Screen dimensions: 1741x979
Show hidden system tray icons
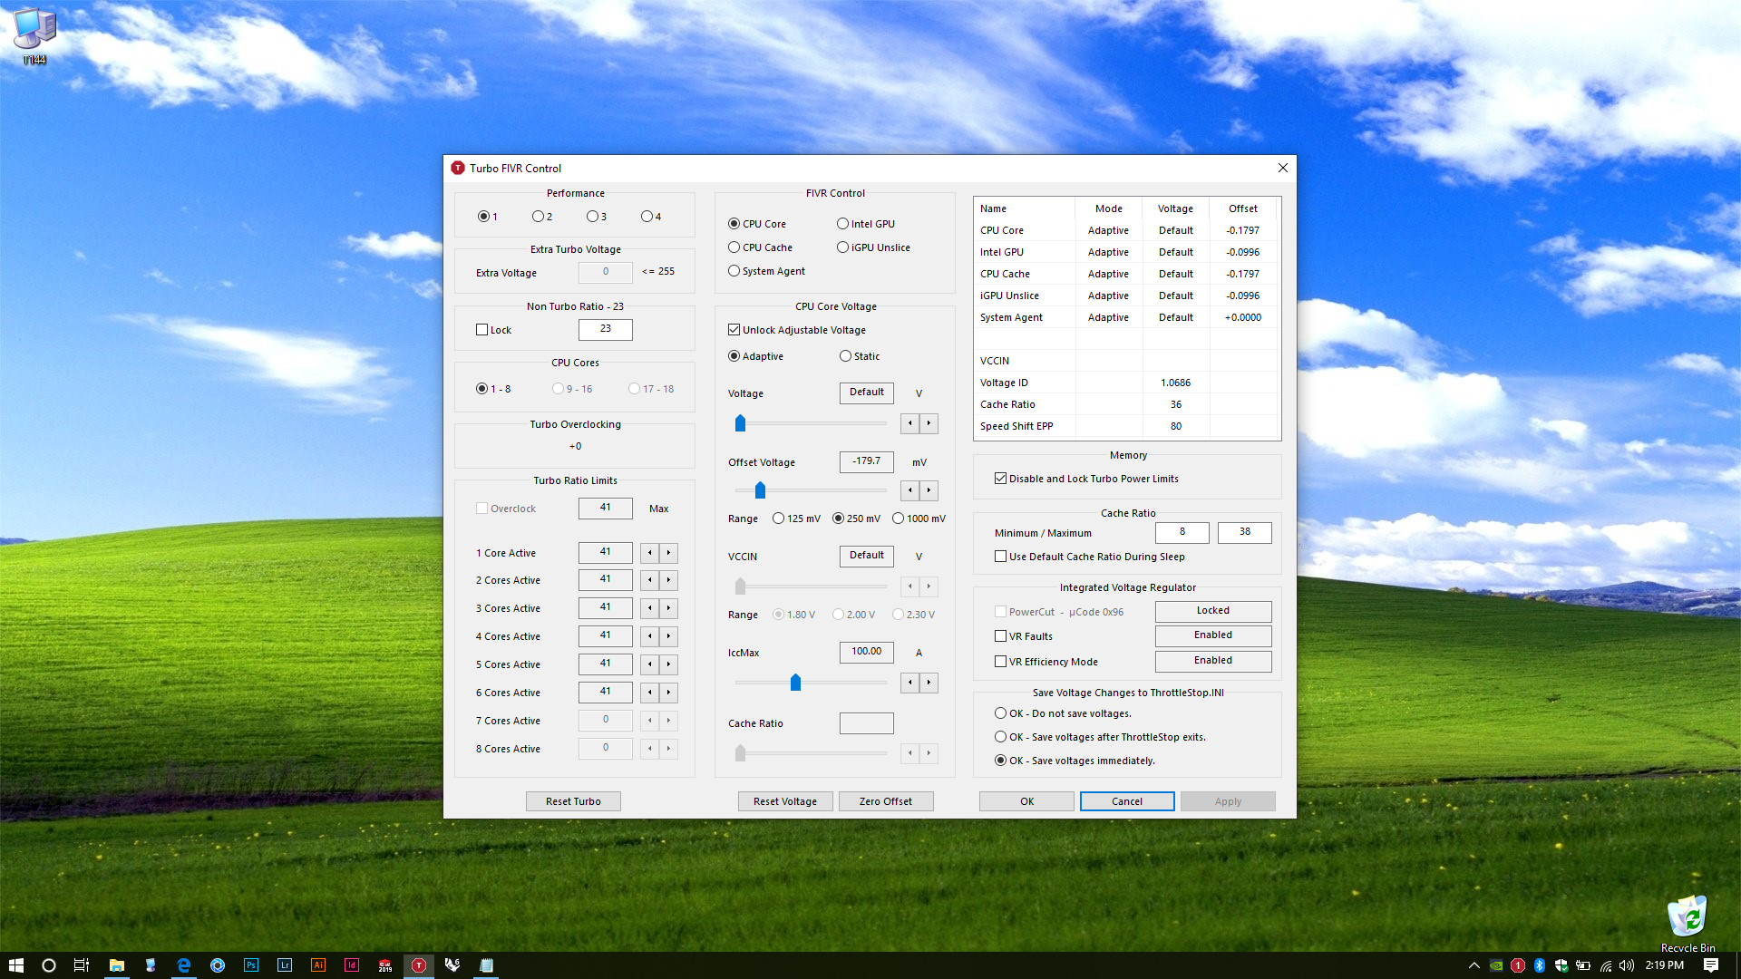tap(1474, 965)
